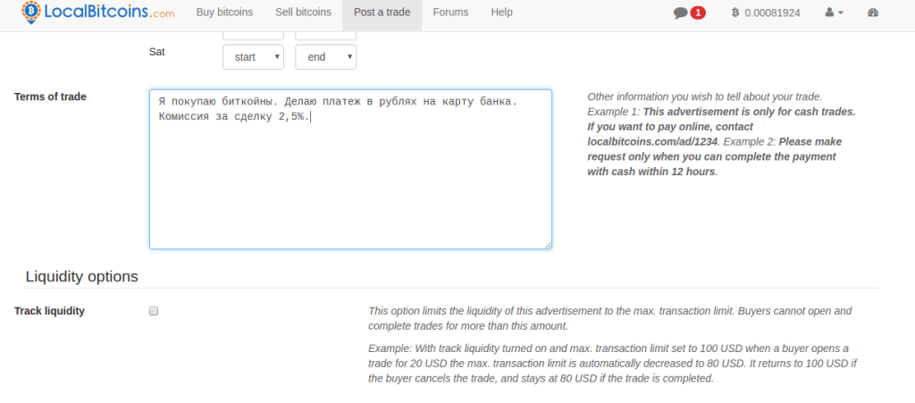Expand the Saturday end time dropdown

point(325,57)
